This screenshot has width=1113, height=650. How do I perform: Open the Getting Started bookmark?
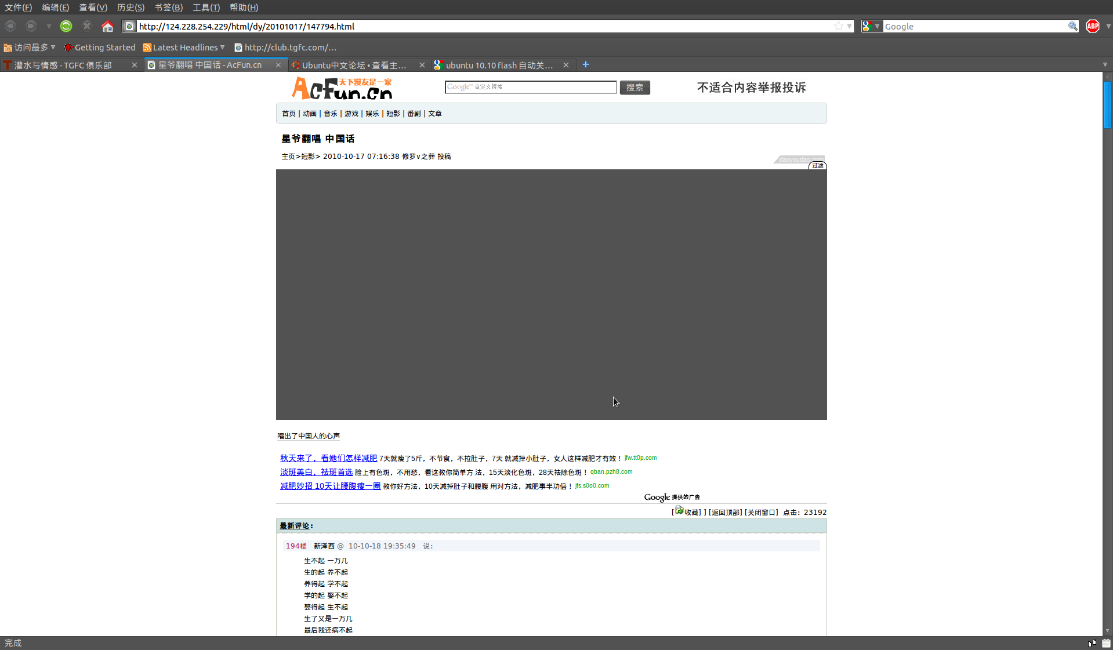coord(100,48)
